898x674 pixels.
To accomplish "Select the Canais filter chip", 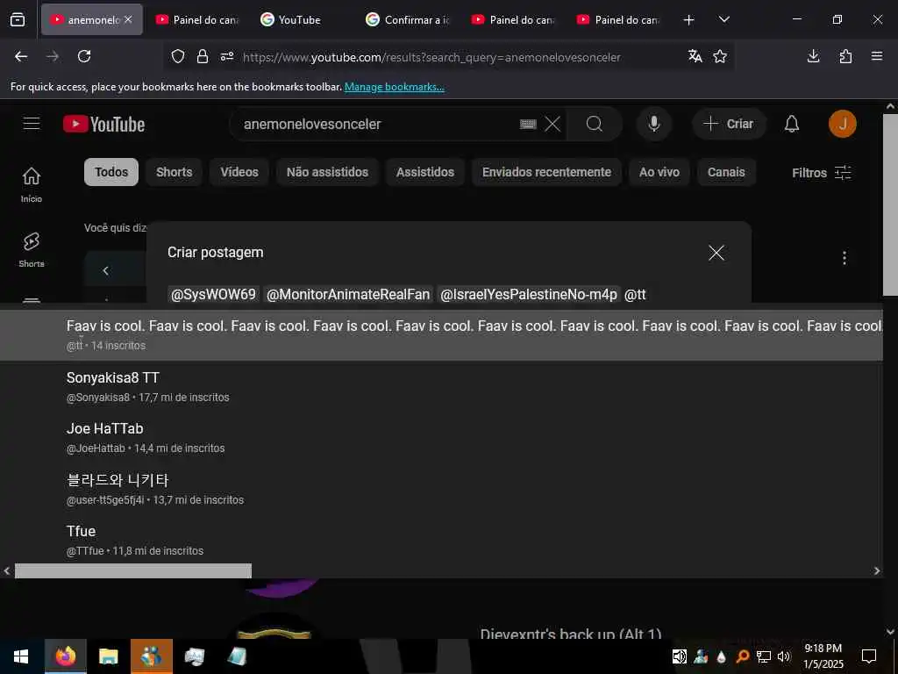I will point(726,172).
